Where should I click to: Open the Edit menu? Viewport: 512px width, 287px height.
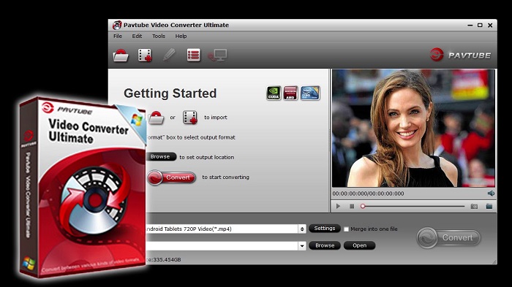(137, 37)
